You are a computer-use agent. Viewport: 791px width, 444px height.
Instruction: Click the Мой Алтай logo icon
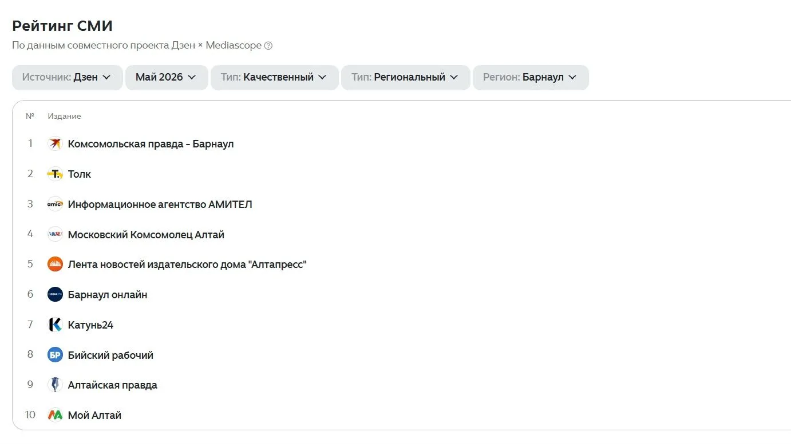(55, 415)
